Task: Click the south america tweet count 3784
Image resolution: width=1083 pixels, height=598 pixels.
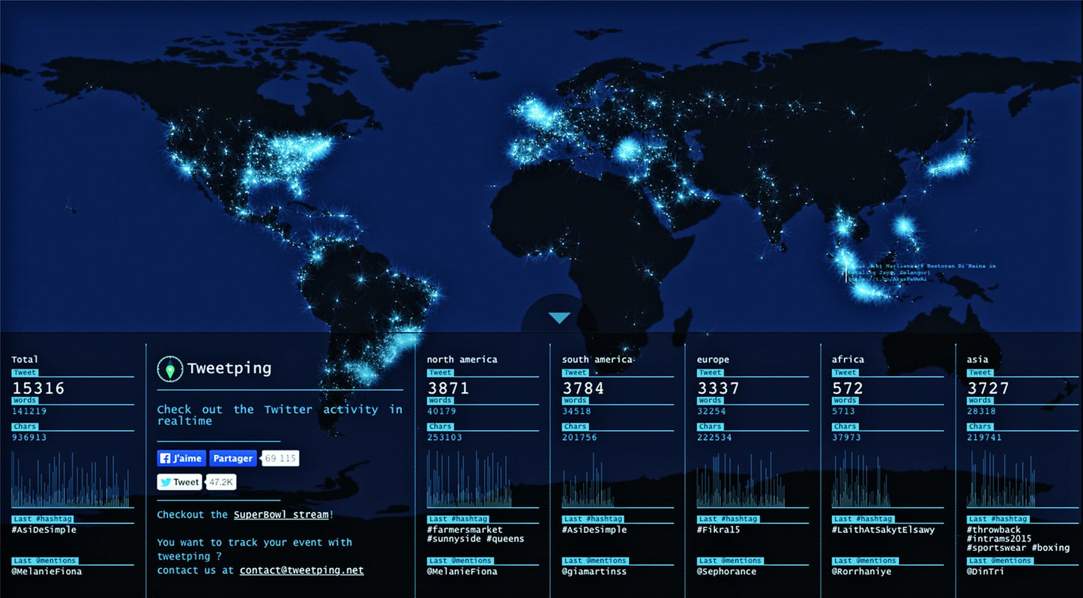Action: [x=583, y=388]
